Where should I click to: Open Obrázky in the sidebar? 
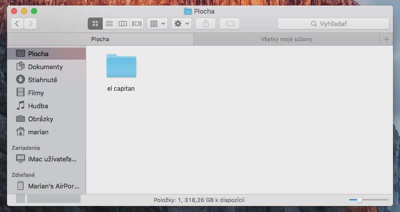pyautogui.click(x=47, y=119)
